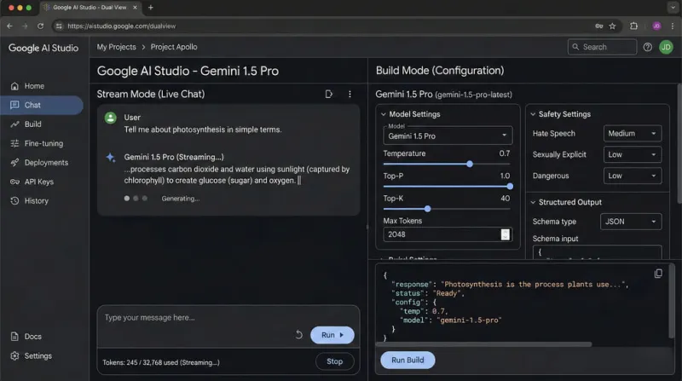Click the Generating... status text

click(x=181, y=199)
